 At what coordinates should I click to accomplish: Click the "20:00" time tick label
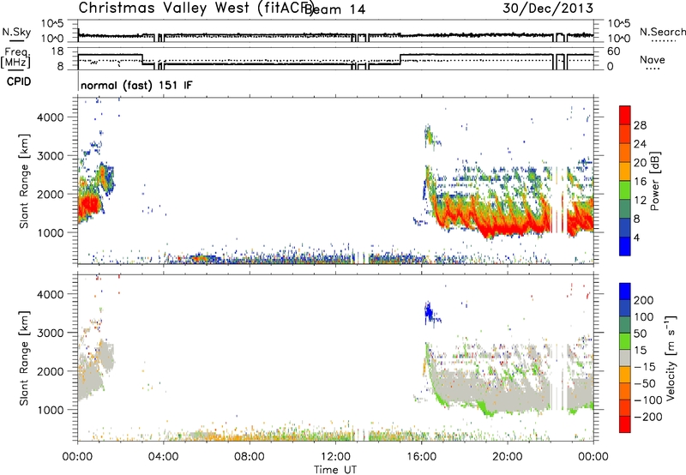pos(508,457)
